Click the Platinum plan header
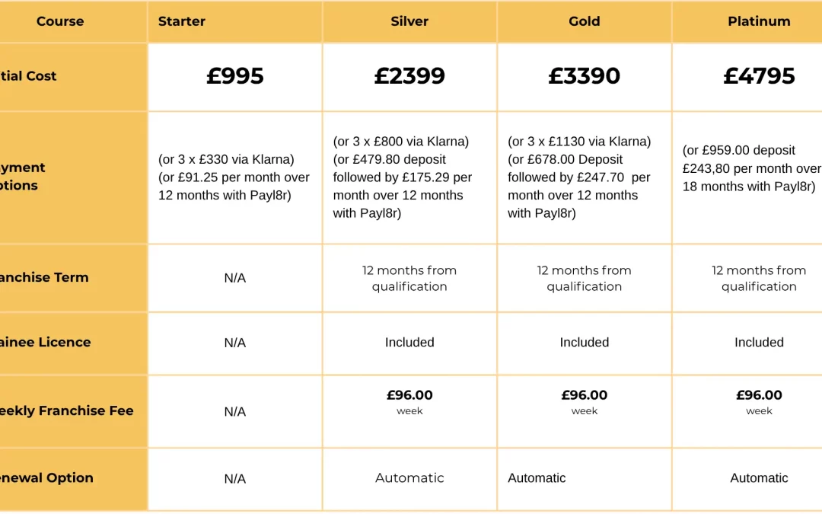 (x=759, y=21)
